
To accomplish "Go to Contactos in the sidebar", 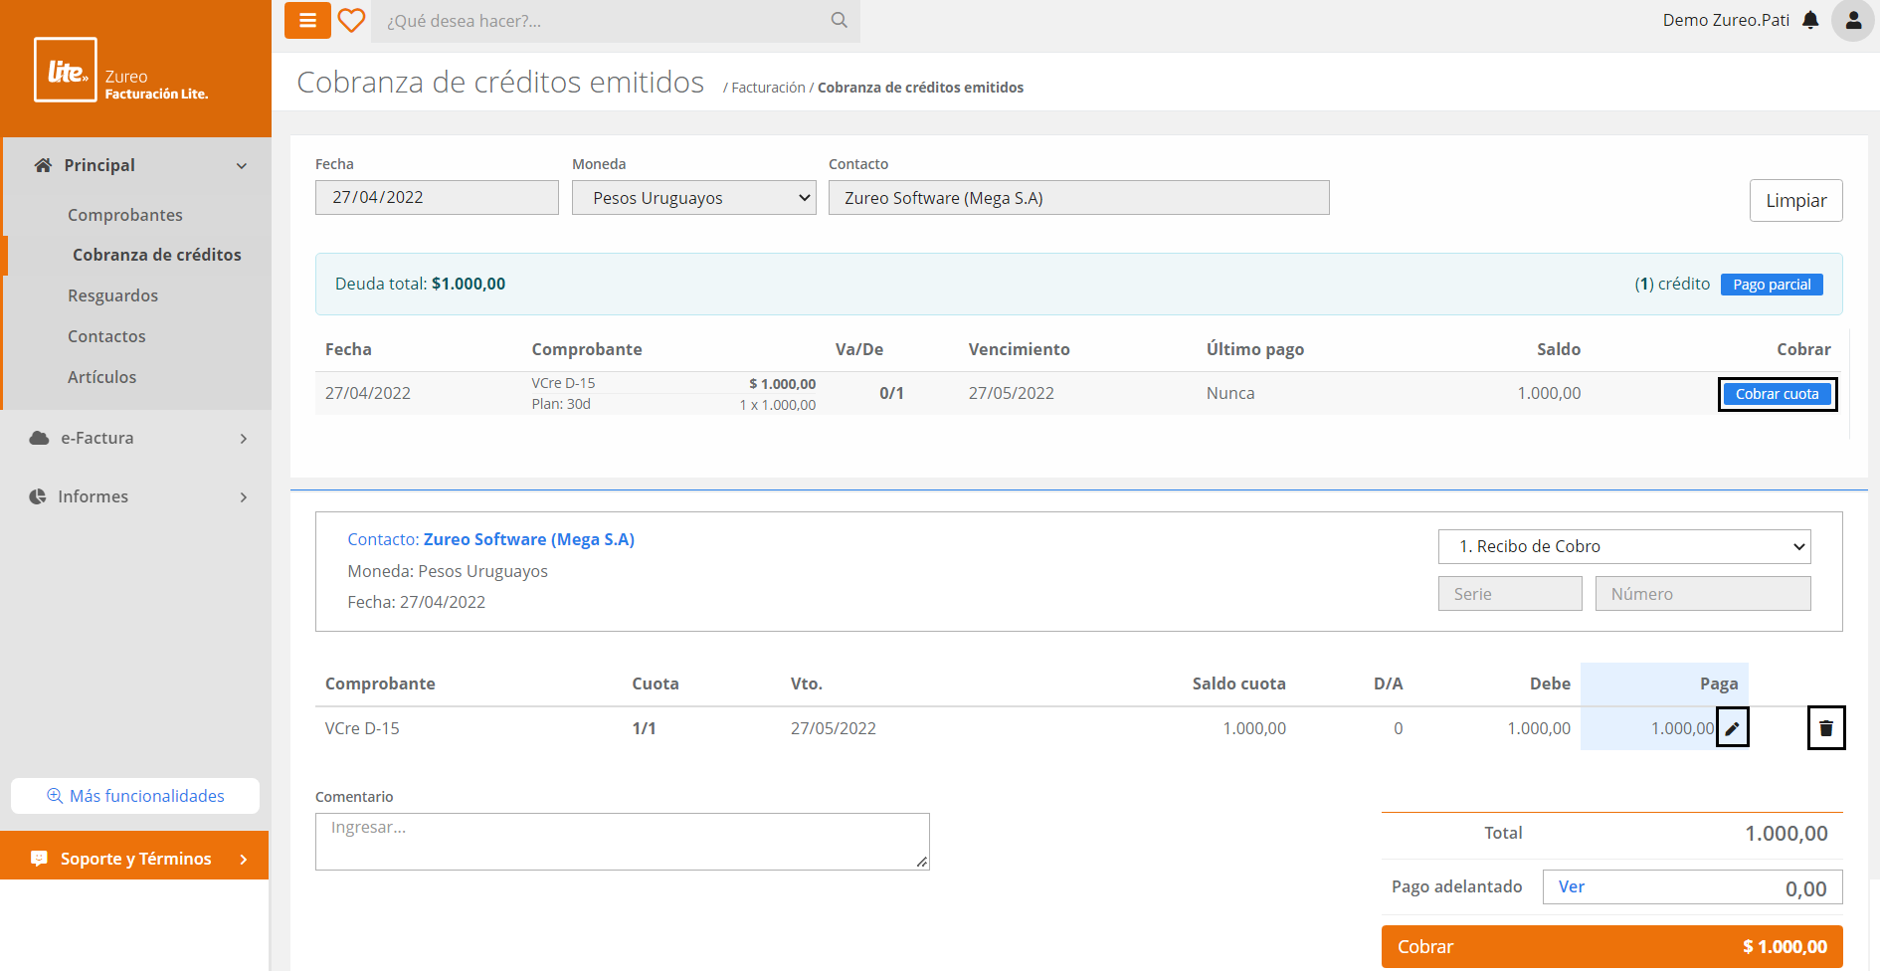I will tap(106, 336).
